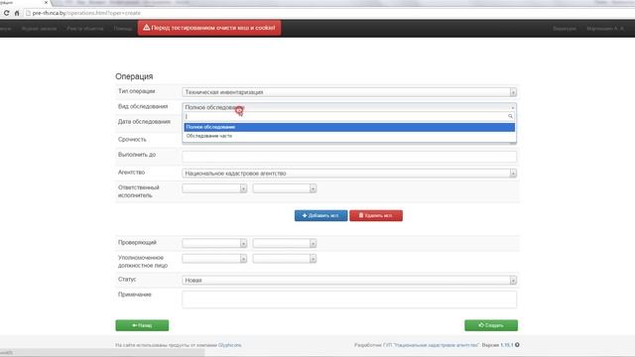Click the Примечание text area

[349, 299]
